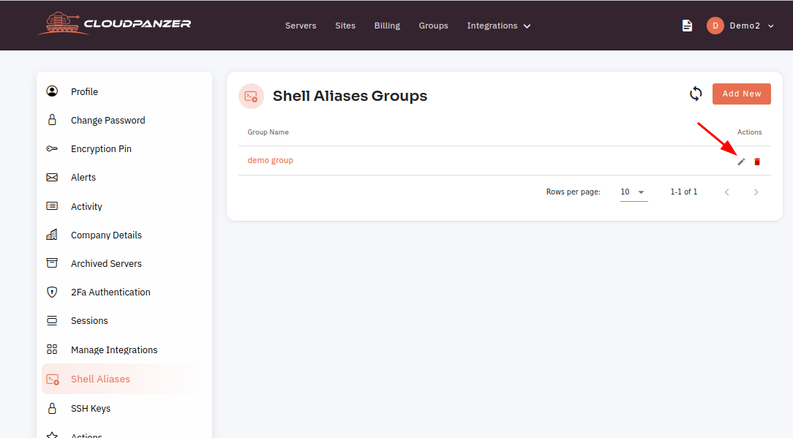Open the Billing navigation item
The height and width of the screenshot is (438, 793).
[x=387, y=26]
